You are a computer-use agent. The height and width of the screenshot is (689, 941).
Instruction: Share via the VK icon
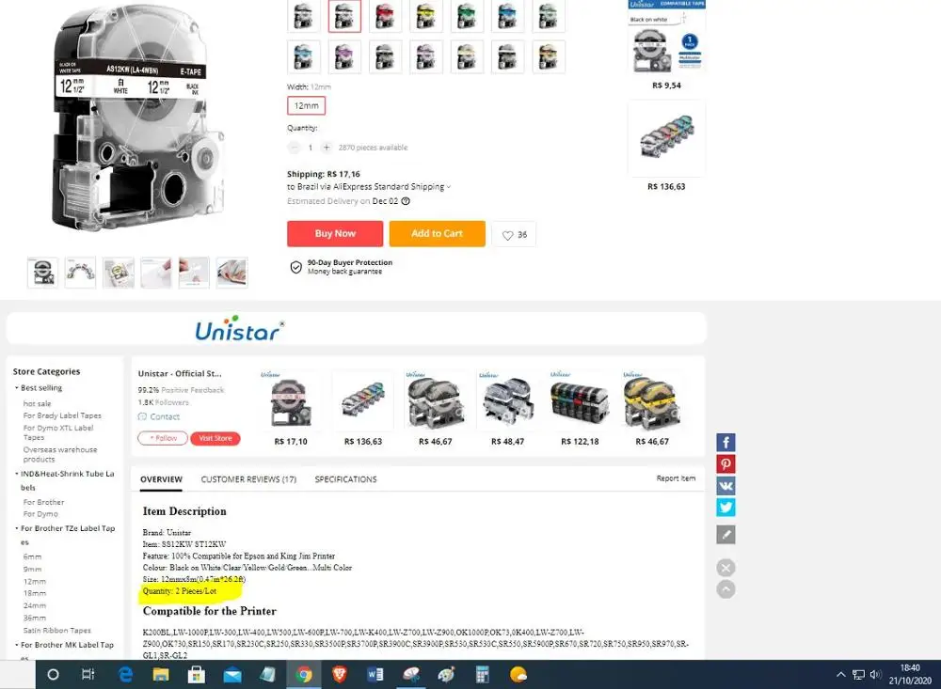click(x=726, y=486)
